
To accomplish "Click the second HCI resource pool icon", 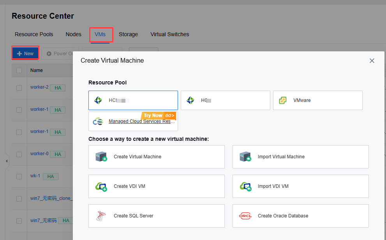I will tap(190, 100).
